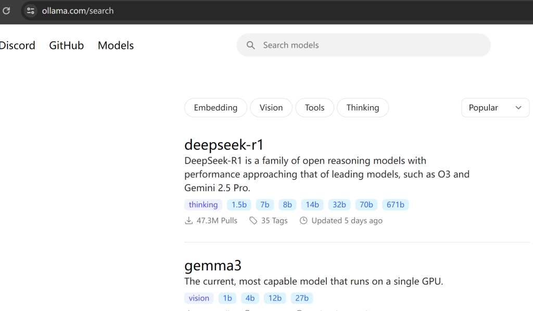Filter by Thinking models
This screenshot has width=533, height=311.
(x=363, y=107)
